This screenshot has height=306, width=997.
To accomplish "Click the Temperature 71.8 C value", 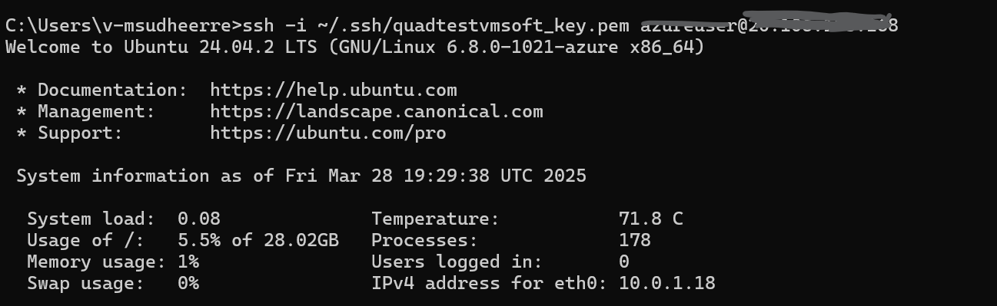I will 650,219.
